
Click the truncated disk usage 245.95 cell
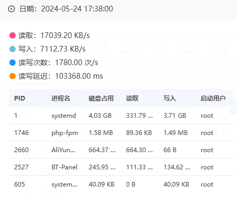102,167
